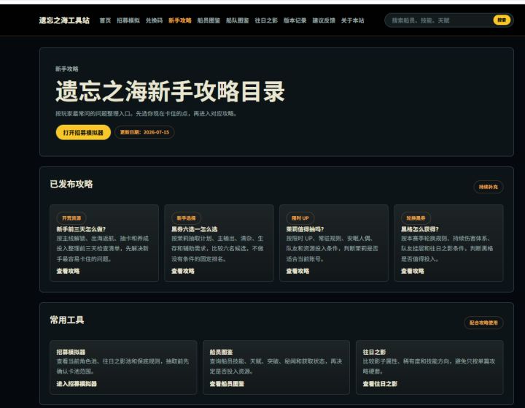Select the highlighted 新手攻略 nav item
Screen dimensions: 525x408
[x=180, y=20]
